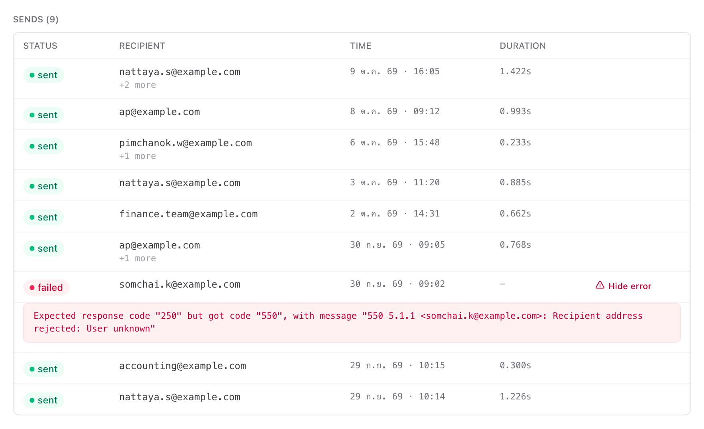Click the duration value 0.662s
The width and height of the screenshot is (704, 429).
[x=515, y=214]
